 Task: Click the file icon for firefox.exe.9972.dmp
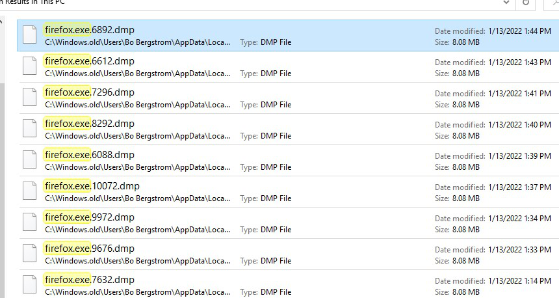[30, 223]
